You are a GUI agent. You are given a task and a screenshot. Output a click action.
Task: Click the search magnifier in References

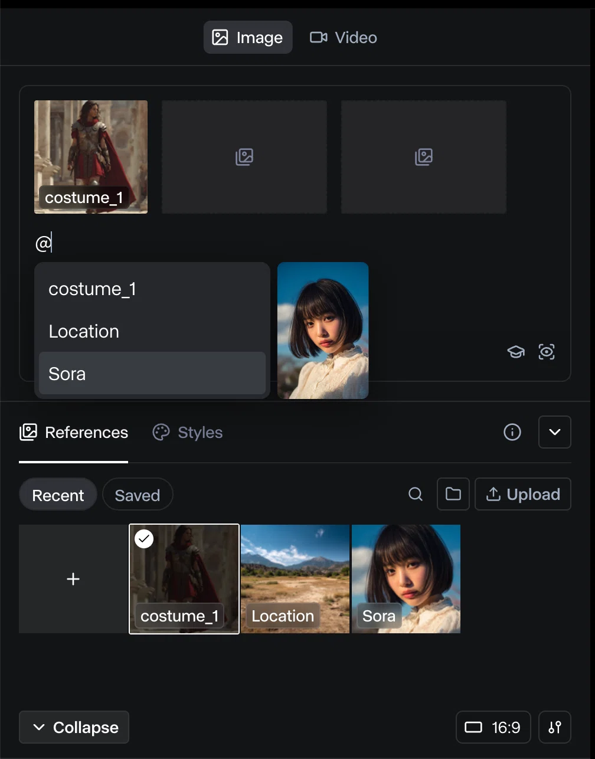coord(416,494)
